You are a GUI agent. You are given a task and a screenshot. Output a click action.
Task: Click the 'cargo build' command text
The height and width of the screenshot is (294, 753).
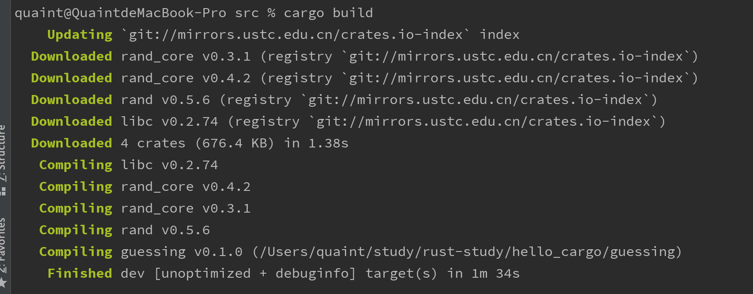328,13
